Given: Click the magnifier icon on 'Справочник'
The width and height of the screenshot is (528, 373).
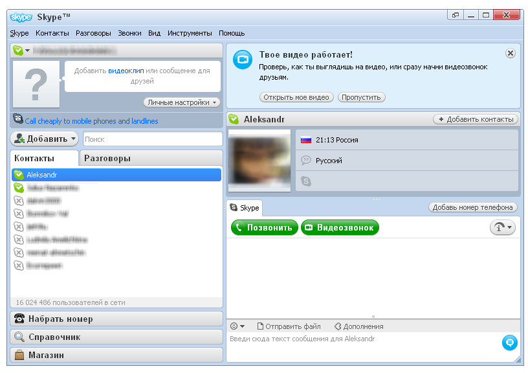Looking at the screenshot, I should tap(19, 337).
